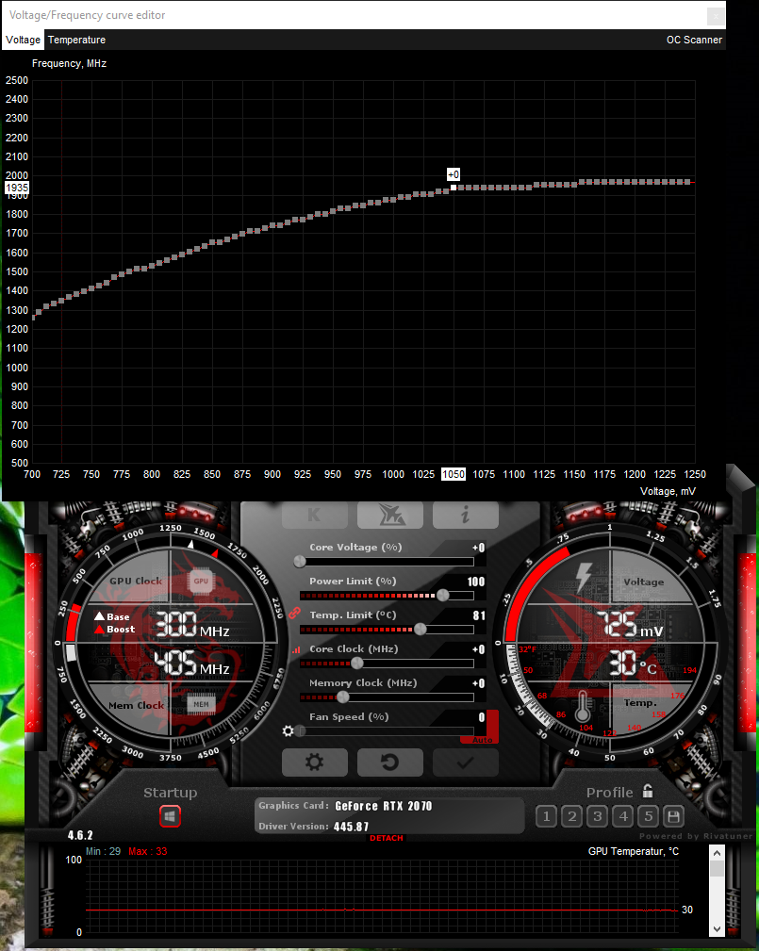759x951 pixels.
Task: Open curve editor icon beside Core Clock
Action: tap(296, 649)
